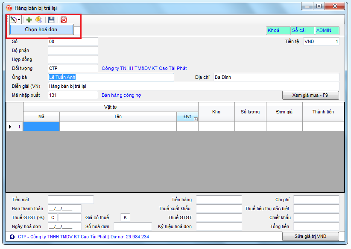The width and height of the screenshot is (351, 249).
Task: Click the Số lượng column header
Action: [250, 112]
